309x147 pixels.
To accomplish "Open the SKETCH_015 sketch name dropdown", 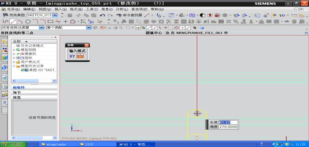I will (x=54, y=15).
